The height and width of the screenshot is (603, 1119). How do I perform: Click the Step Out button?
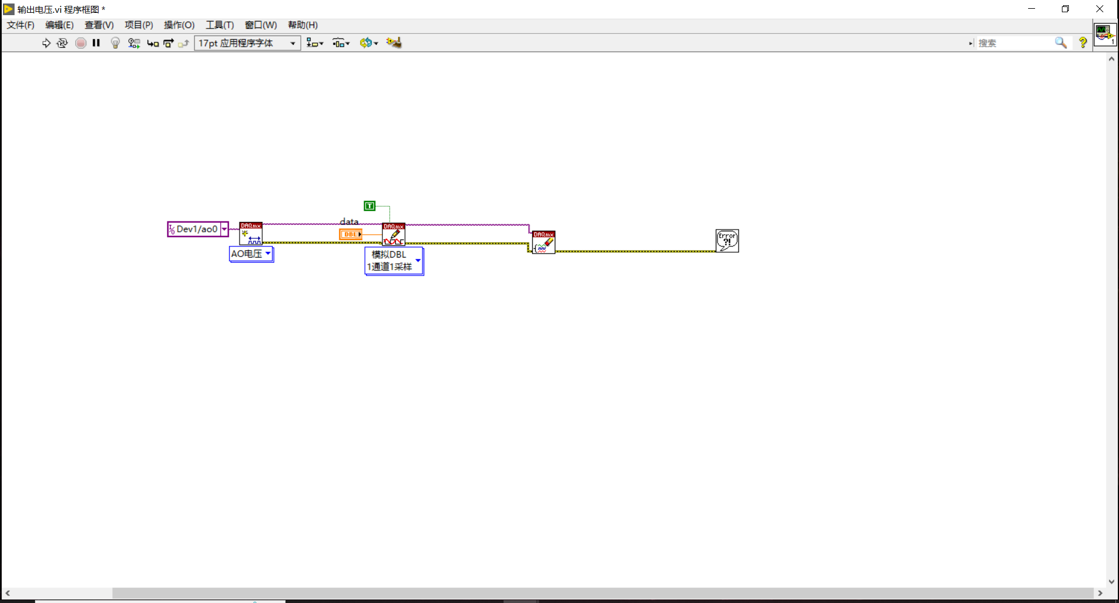click(x=184, y=43)
